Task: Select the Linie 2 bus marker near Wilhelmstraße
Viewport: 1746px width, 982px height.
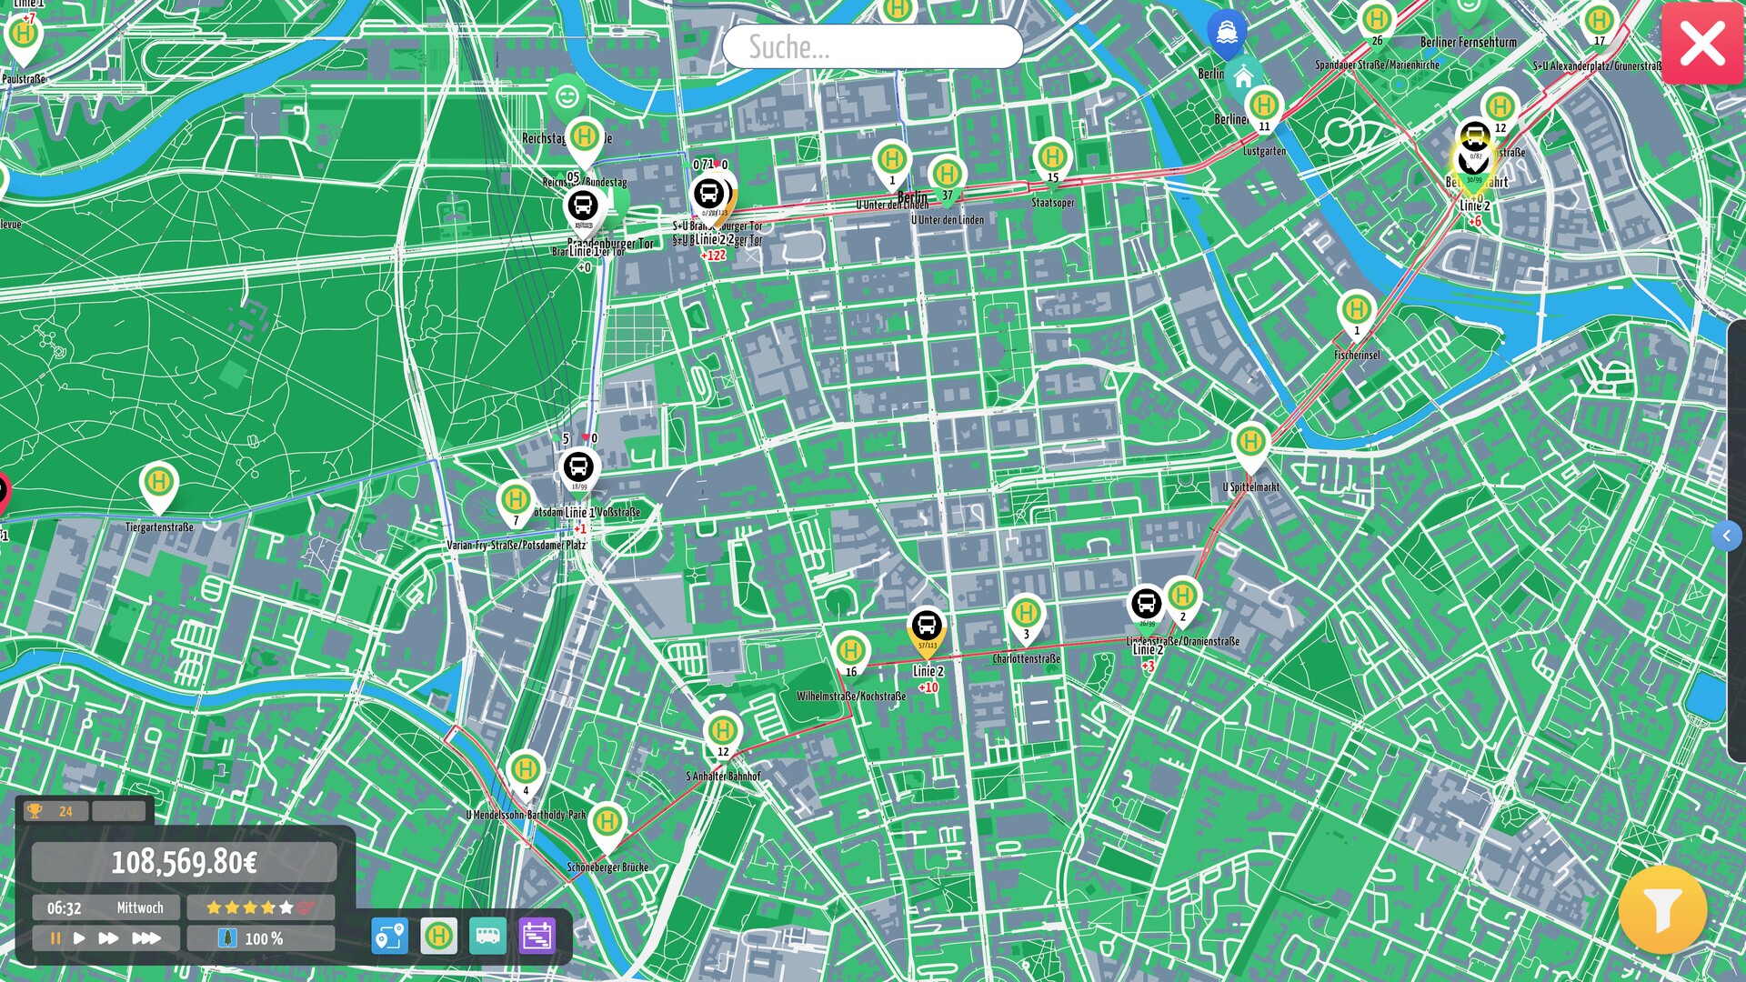Action: coord(927,626)
